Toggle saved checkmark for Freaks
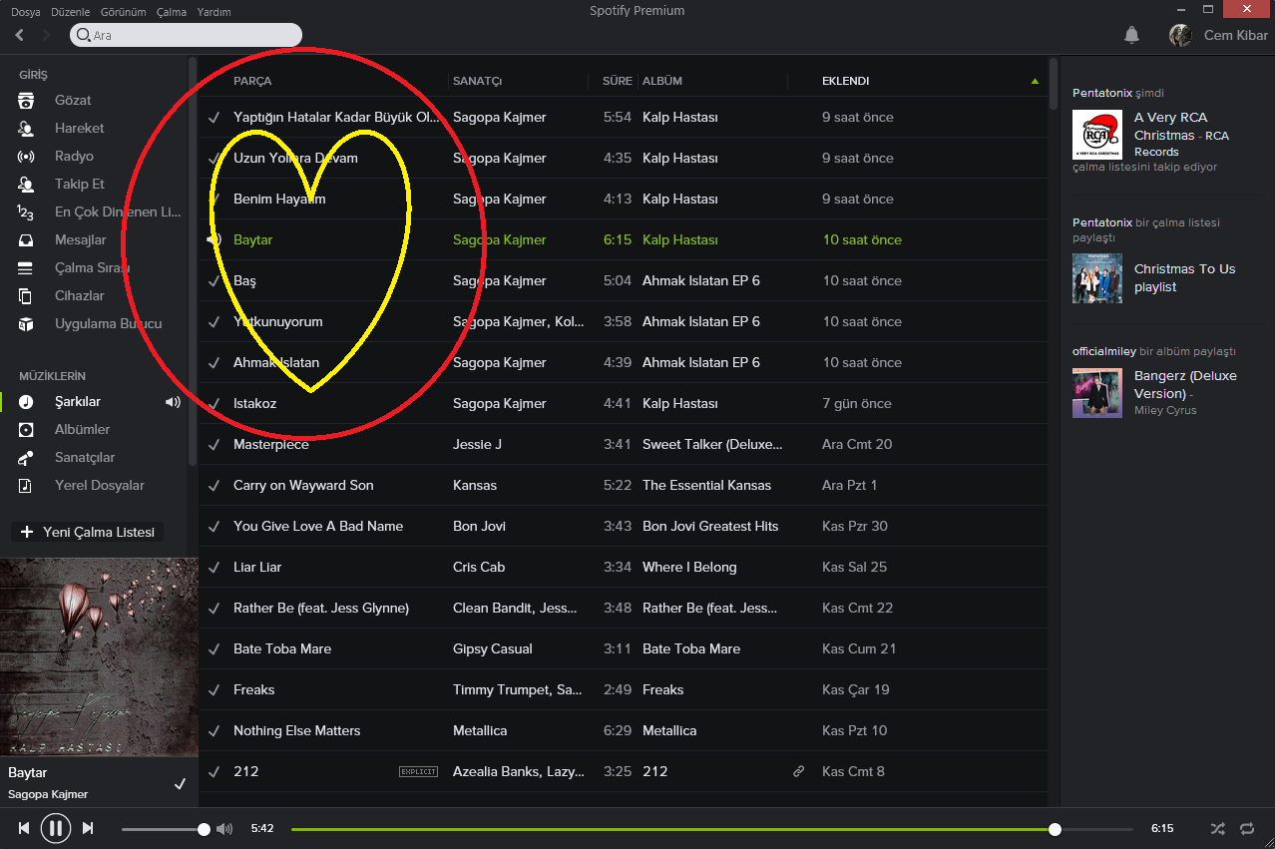1275x849 pixels. [x=213, y=689]
